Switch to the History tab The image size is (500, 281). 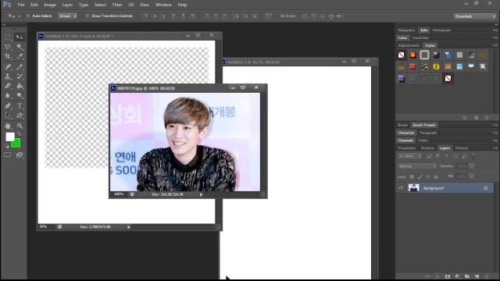tap(462, 148)
